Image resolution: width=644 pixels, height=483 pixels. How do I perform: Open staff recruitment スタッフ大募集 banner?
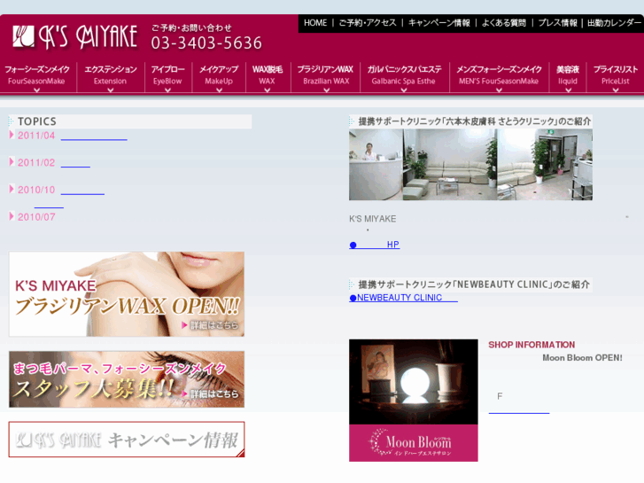[127, 379]
